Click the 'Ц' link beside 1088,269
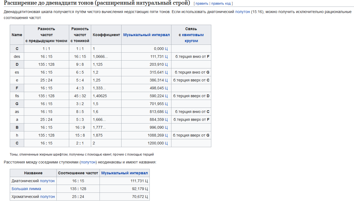 pyautogui.click(x=166, y=135)
